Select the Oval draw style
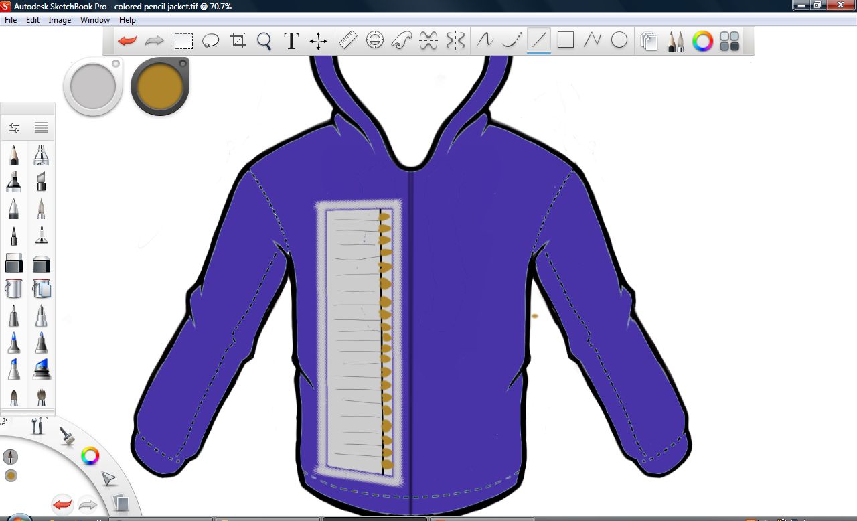Image resolution: width=857 pixels, height=521 pixels. (619, 40)
